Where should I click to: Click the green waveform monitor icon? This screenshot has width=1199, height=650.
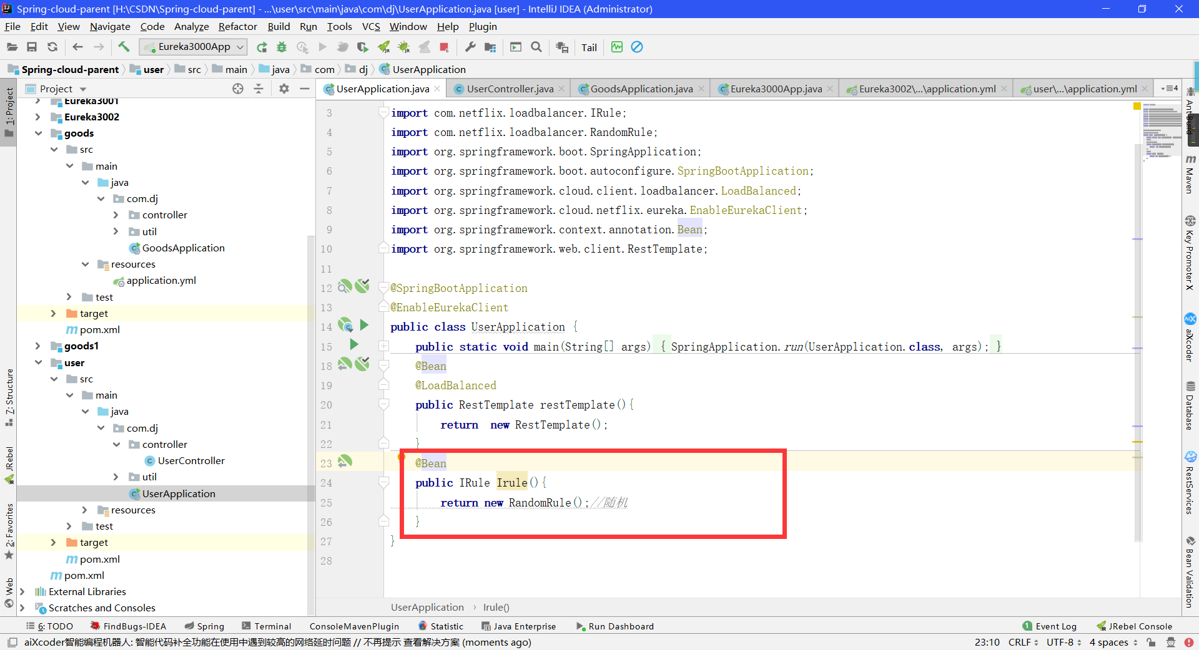pos(617,47)
